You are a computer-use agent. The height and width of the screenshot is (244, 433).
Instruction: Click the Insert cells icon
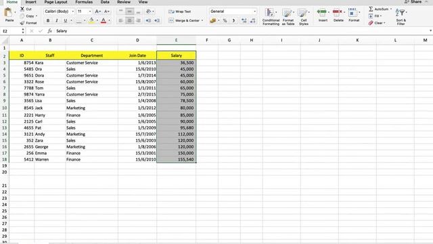tap(321, 12)
